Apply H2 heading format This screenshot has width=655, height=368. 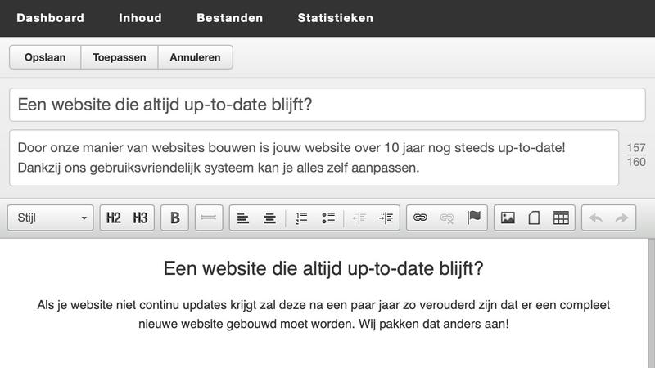114,218
